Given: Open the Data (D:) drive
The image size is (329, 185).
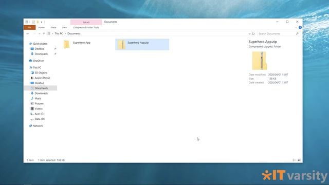Looking at the screenshot, I should click(x=40, y=119).
